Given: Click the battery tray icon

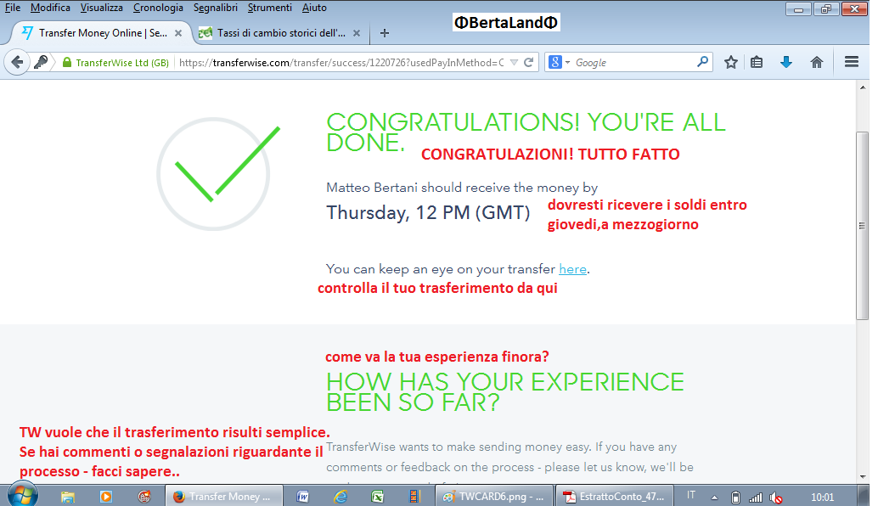Looking at the screenshot, I should 736,497.
